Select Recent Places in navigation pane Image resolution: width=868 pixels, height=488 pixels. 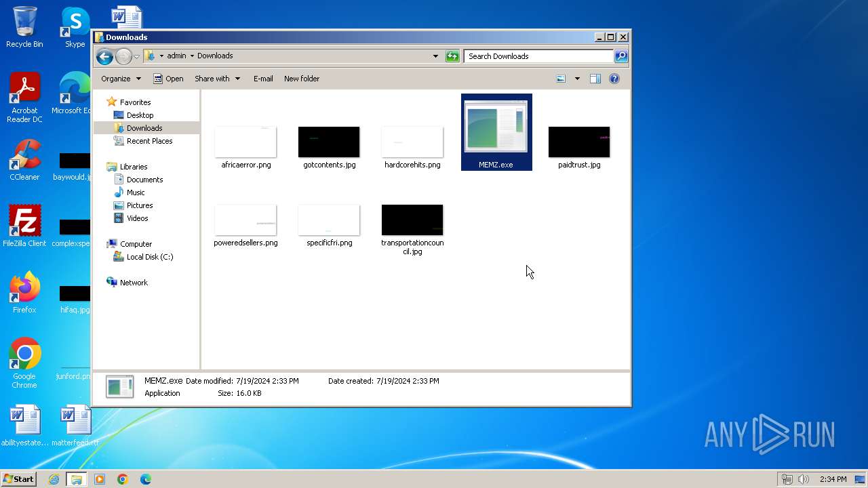pos(143,141)
